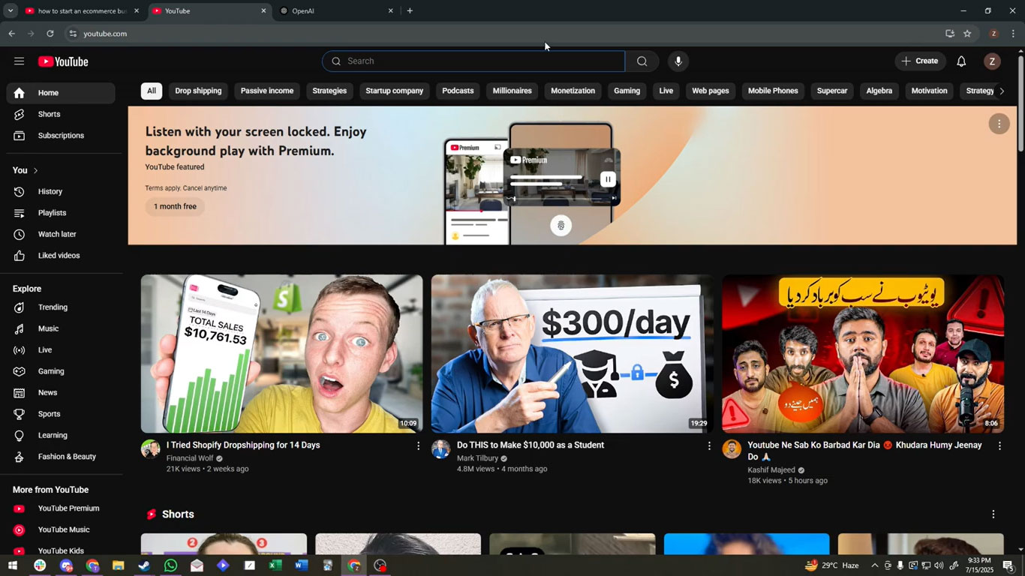This screenshot has height=576, width=1025.
Task: Click the 1 month free button
Action: (x=175, y=206)
